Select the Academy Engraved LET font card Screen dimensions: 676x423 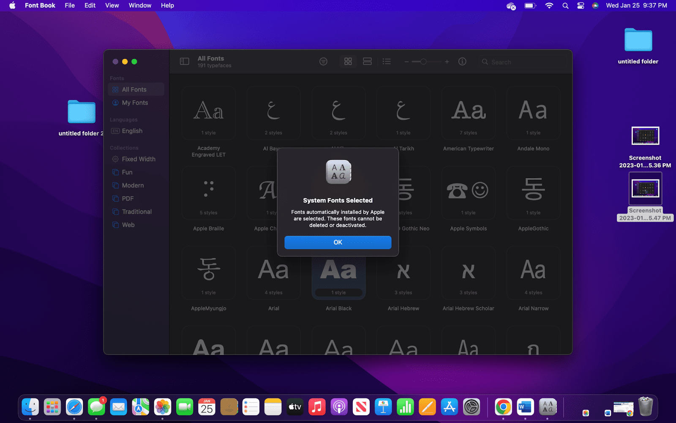coord(209,113)
